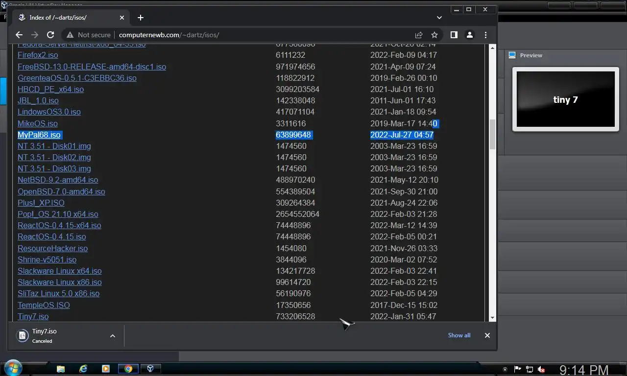Open the Chrome profile menu
The width and height of the screenshot is (627, 376).
tap(470, 35)
